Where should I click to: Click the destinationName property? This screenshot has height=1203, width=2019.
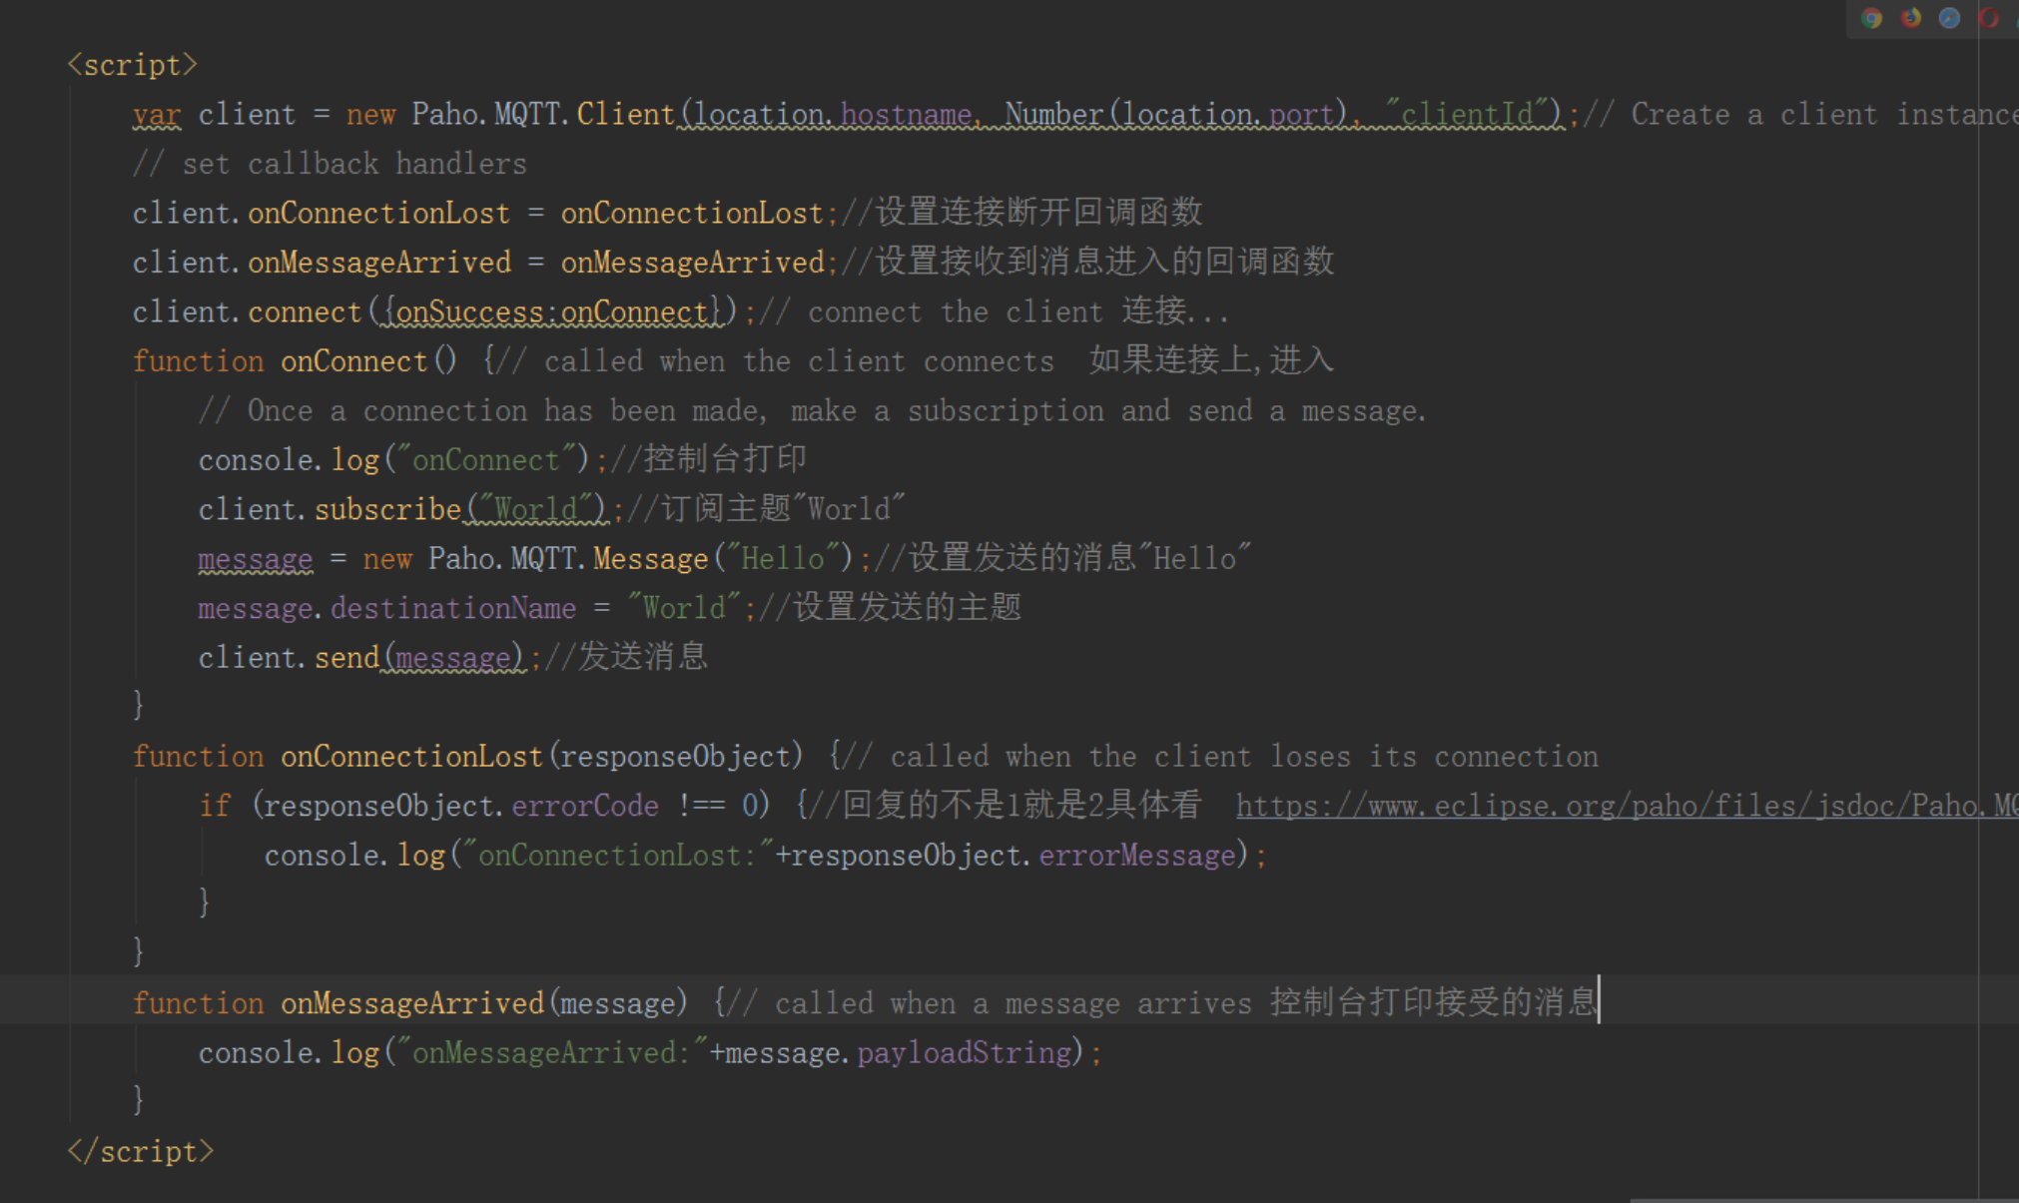pos(453,608)
